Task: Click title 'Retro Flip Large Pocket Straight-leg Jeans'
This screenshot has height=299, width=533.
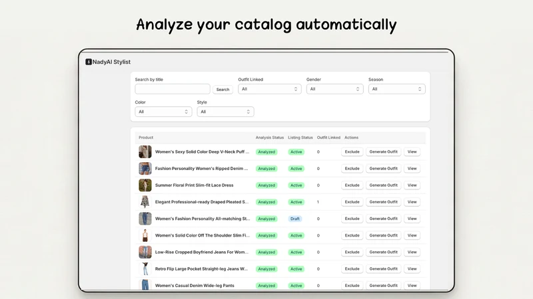Action: click(202, 269)
